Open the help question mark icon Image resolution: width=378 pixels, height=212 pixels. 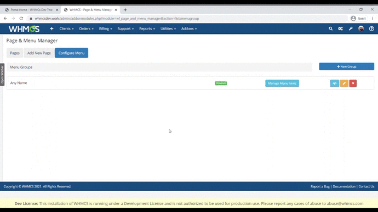point(371,28)
